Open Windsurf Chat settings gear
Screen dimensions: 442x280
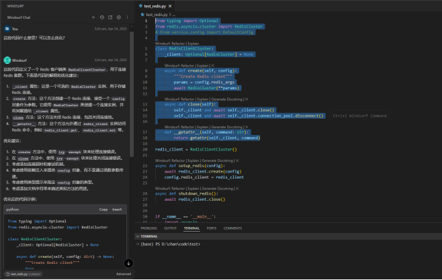click(119, 17)
